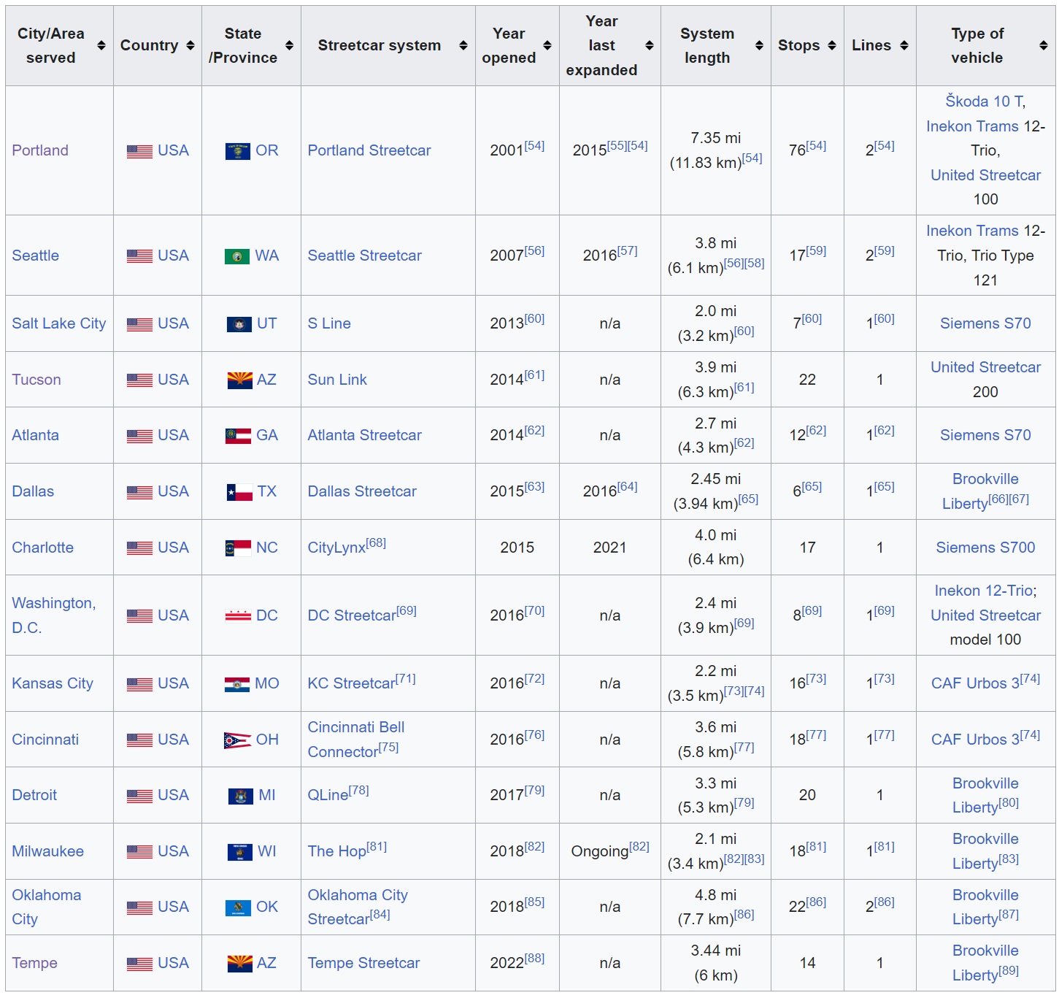The height and width of the screenshot is (998, 1059).
Task: Open the Cincinnati Bell Connector link
Action: 355,740
